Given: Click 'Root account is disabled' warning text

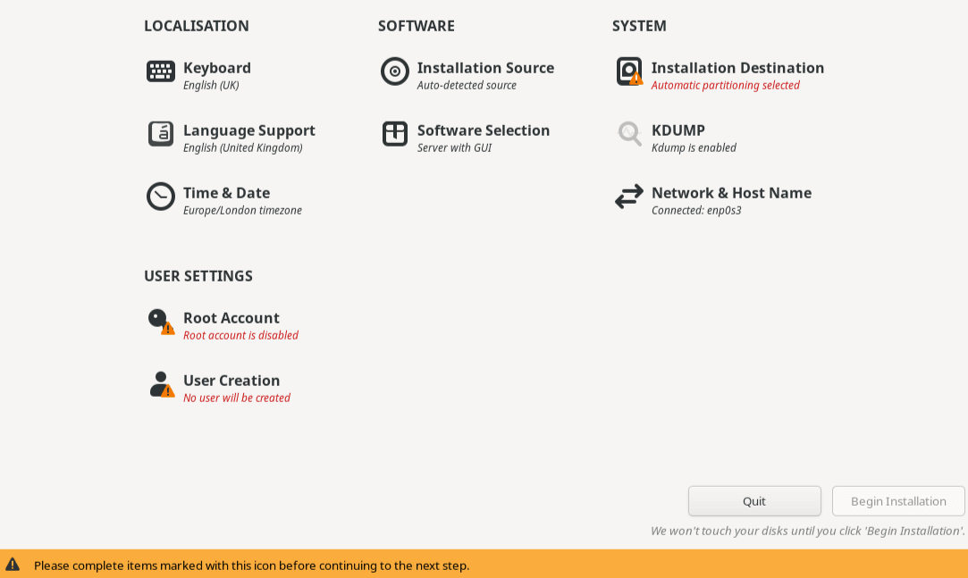Looking at the screenshot, I should pyautogui.click(x=240, y=335).
